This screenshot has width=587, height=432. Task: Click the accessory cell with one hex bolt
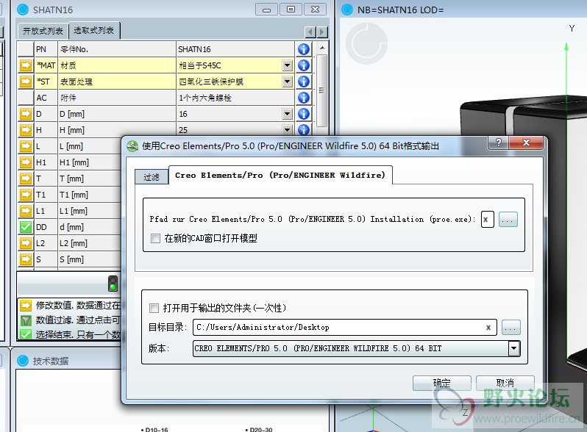(235, 98)
